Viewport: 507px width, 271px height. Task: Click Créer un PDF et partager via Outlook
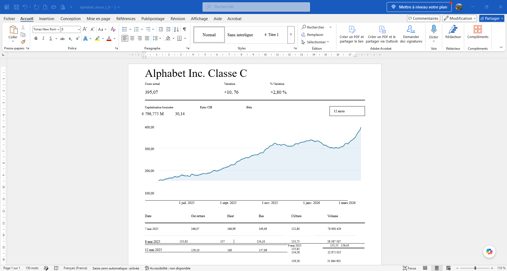point(382,34)
